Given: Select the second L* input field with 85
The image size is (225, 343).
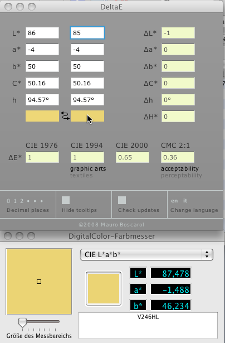Looking at the screenshot, I should pyautogui.click(x=87, y=33).
